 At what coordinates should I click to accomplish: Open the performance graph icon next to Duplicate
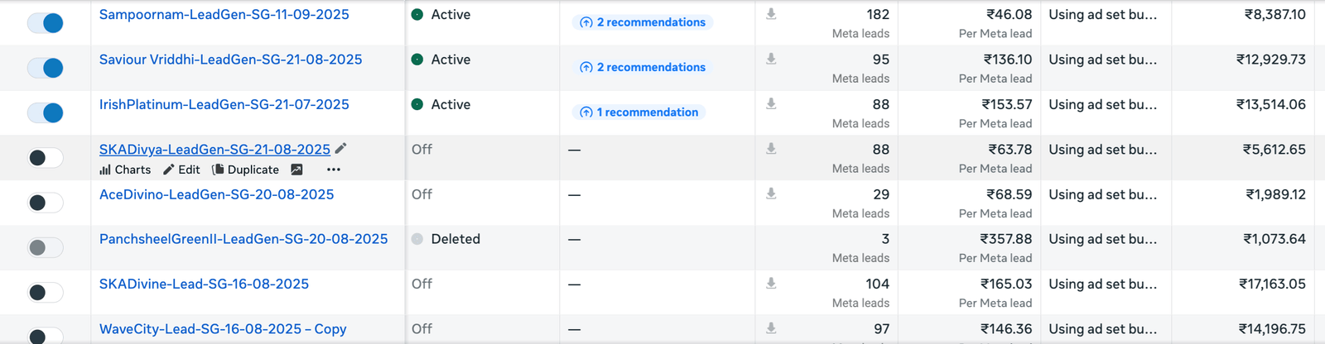[296, 170]
